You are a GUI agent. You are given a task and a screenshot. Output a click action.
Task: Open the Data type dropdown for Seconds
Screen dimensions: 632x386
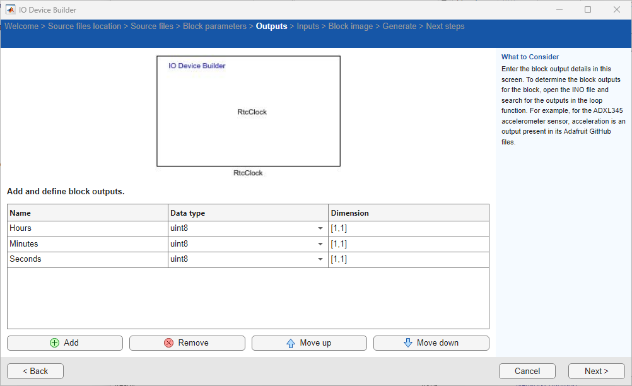pyautogui.click(x=320, y=259)
